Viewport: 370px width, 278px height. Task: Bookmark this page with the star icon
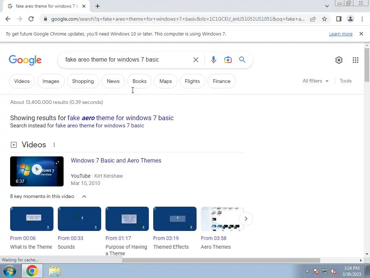click(324, 19)
